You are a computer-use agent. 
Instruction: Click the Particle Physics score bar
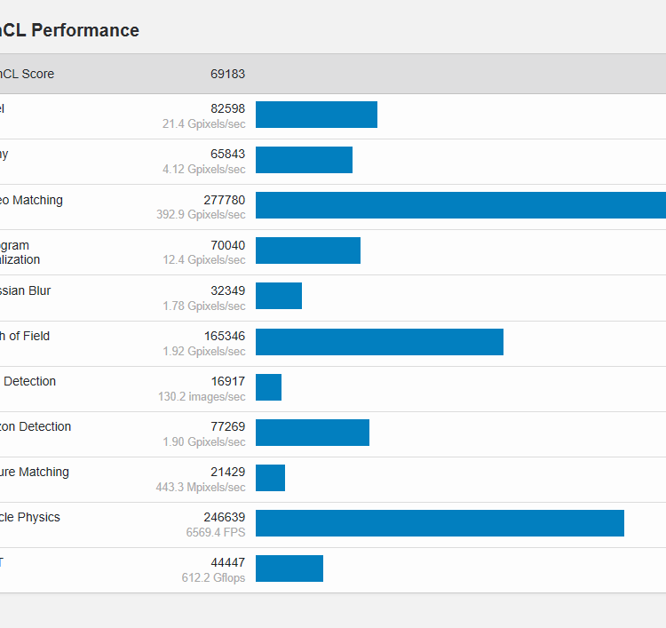pyautogui.click(x=440, y=523)
